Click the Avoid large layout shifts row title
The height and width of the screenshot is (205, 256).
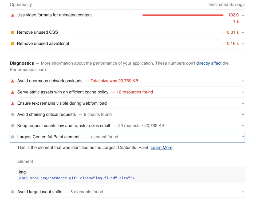click(x=40, y=192)
